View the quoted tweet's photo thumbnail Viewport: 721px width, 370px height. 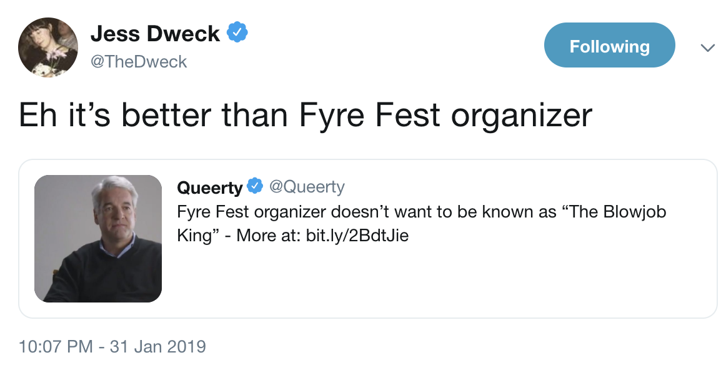tap(98, 239)
